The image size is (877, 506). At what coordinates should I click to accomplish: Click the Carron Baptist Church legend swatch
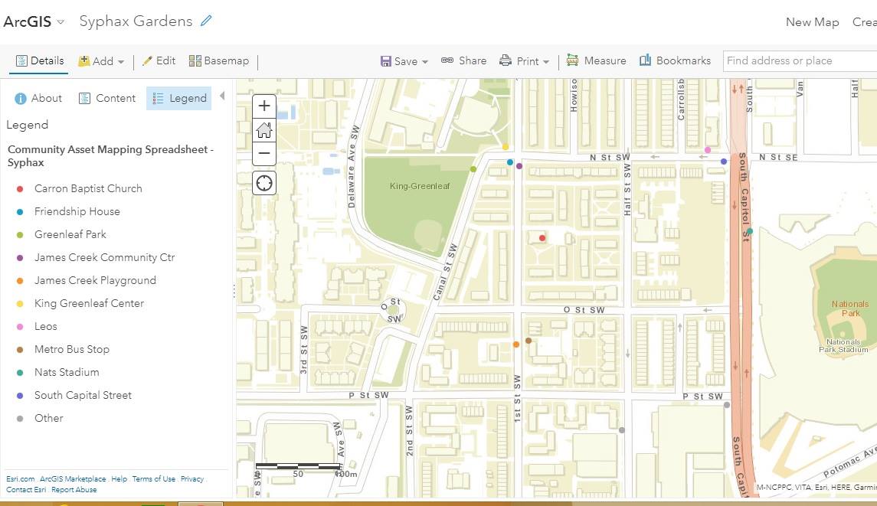(x=20, y=189)
